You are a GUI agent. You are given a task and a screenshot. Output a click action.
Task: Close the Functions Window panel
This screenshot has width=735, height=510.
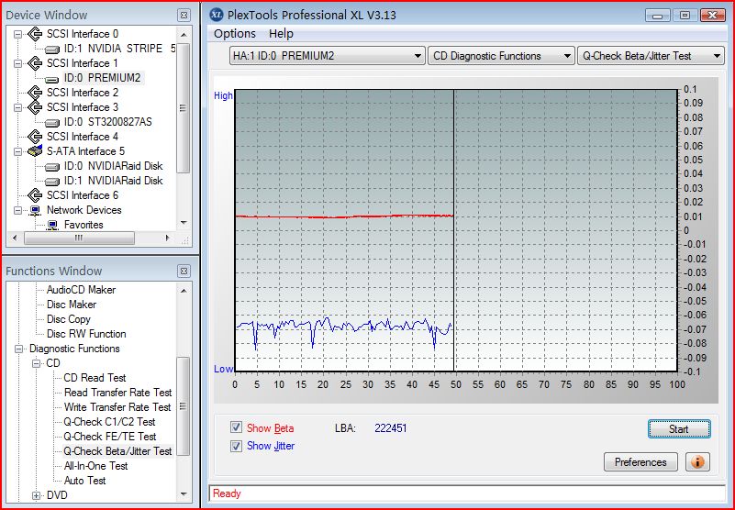(x=184, y=271)
